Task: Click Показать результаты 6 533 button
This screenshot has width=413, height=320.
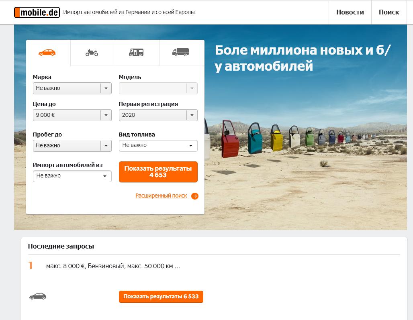Action: coord(161,297)
